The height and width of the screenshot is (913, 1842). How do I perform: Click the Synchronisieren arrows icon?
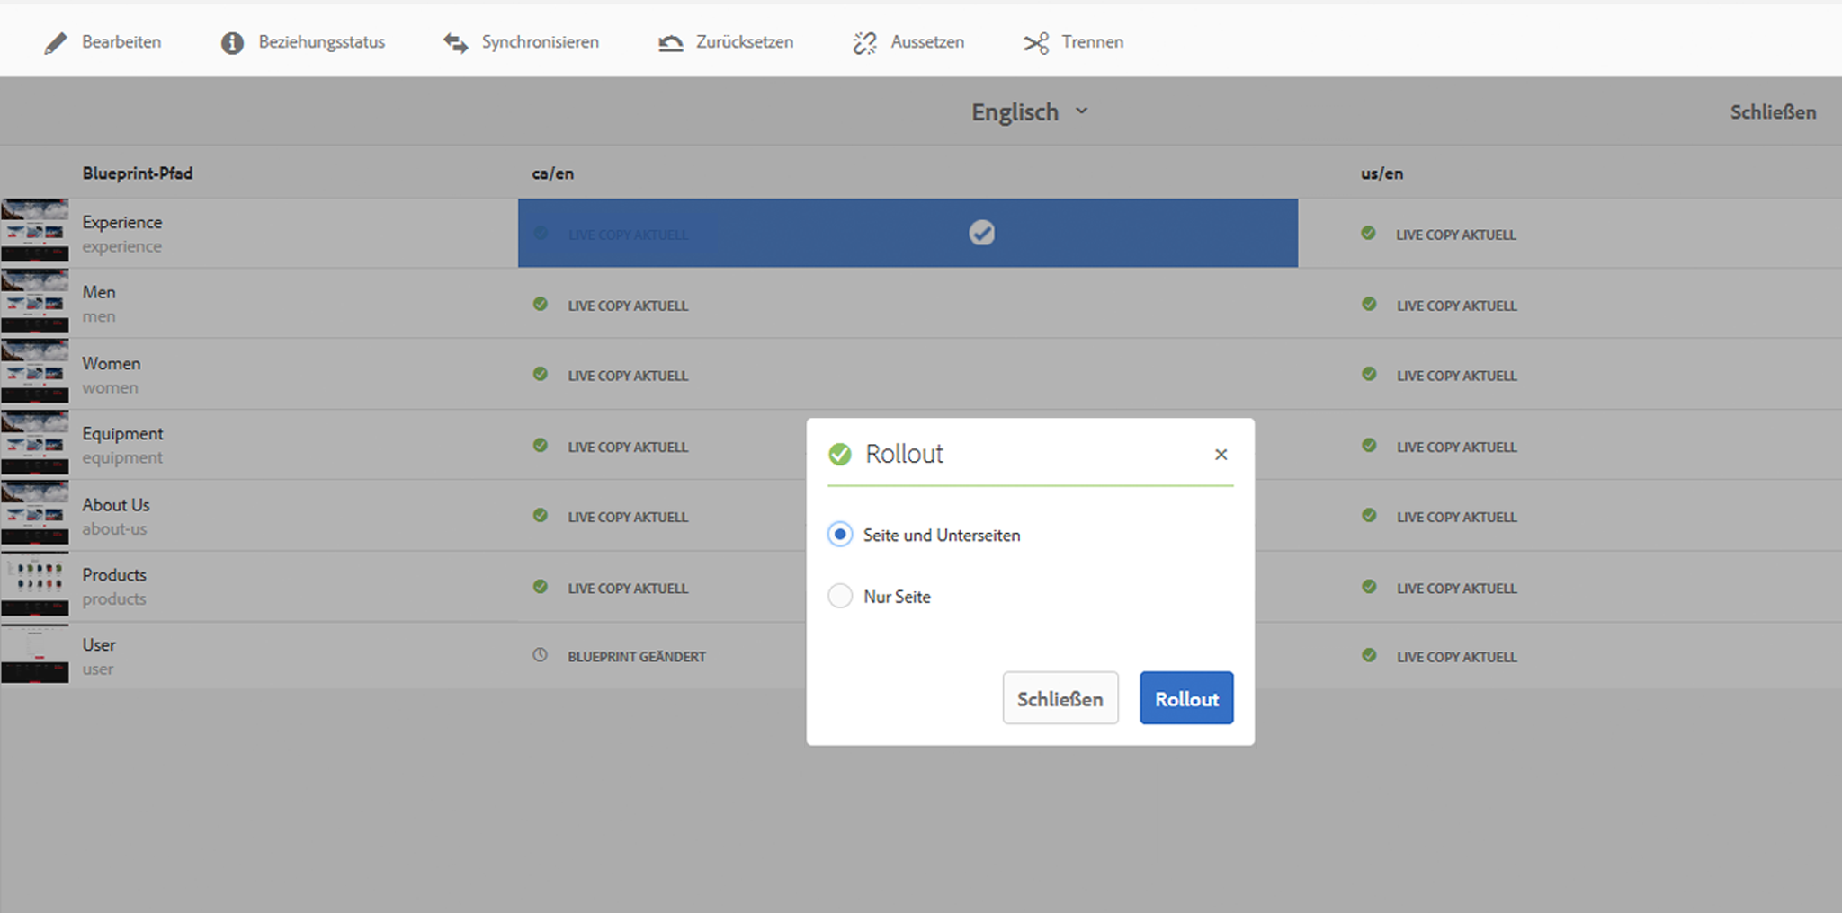[455, 42]
